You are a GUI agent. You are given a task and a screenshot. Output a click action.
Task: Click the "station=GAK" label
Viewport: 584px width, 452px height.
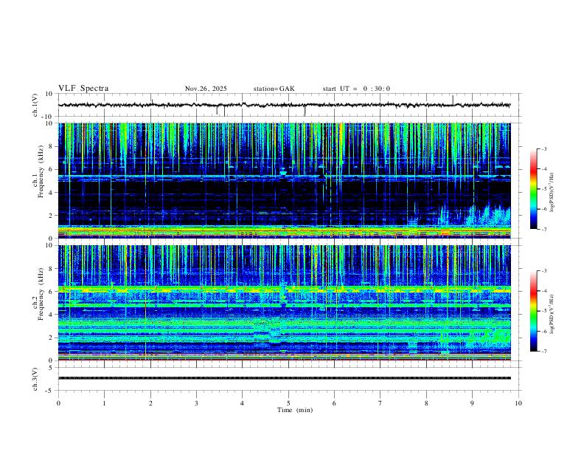click(x=274, y=89)
